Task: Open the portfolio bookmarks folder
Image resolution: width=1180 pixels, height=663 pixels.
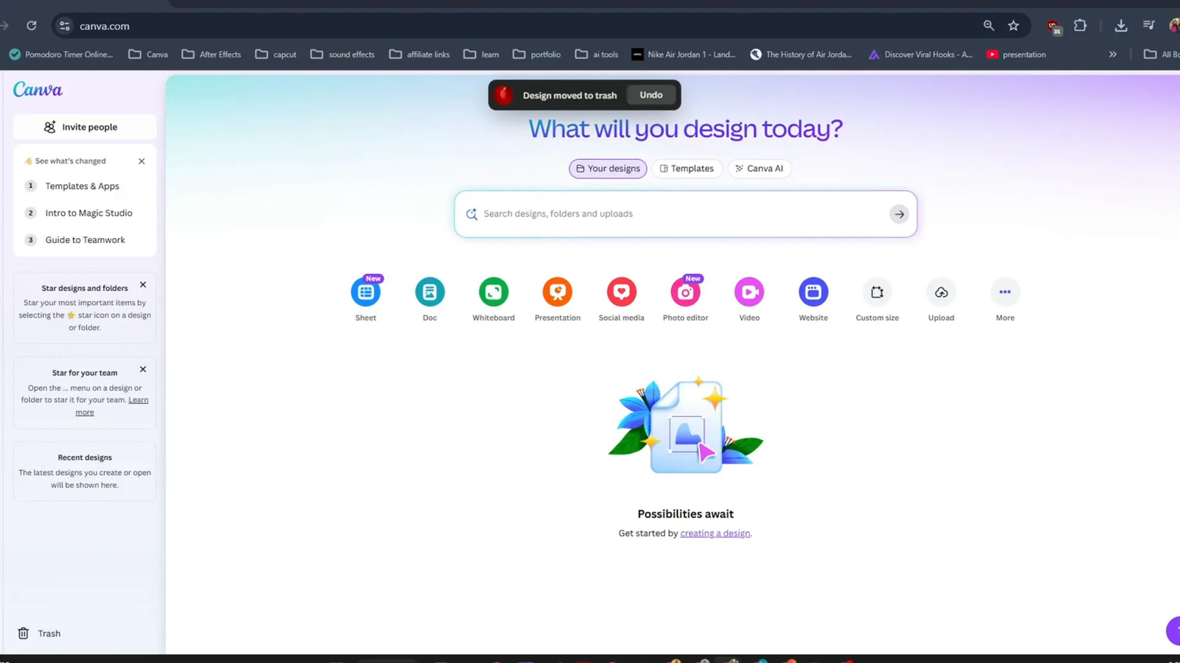Action: point(537,55)
